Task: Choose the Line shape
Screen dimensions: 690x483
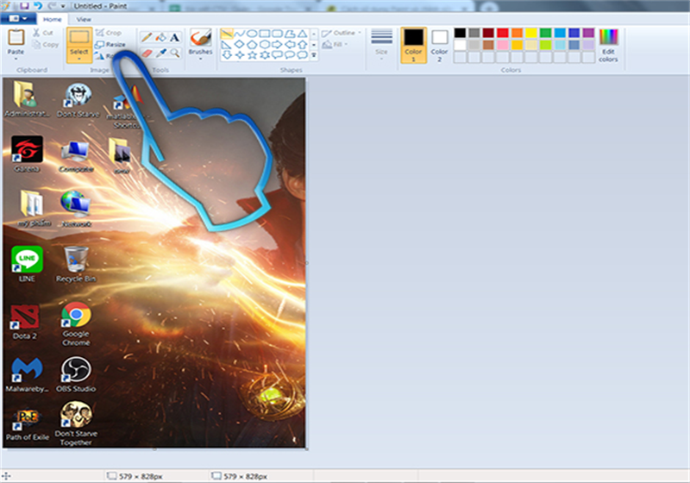Action: (x=227, y=34)
